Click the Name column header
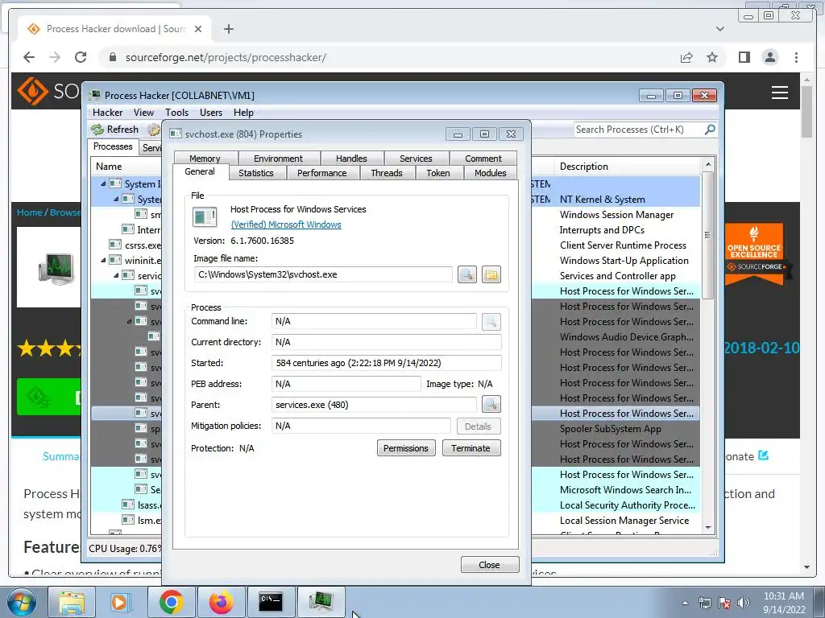The width and height of the screenshot is (825, 618). coord(126,166)
